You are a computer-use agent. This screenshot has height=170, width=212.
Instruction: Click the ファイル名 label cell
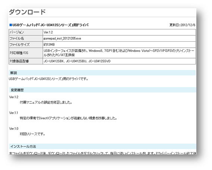pyautogui.click(x=26, y=38)
